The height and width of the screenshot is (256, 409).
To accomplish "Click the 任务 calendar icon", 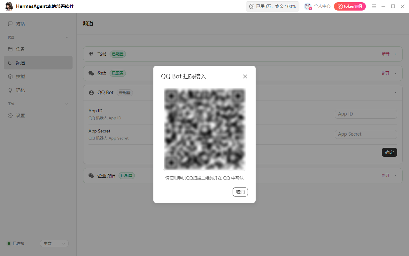I will click(10, 49).
